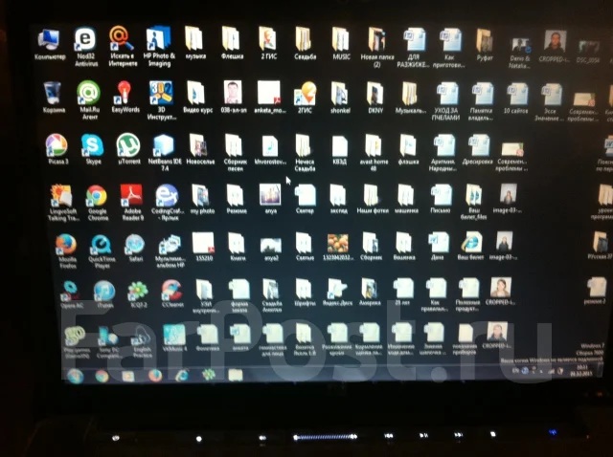Select the anya picture thumbnail

(270, 199)
